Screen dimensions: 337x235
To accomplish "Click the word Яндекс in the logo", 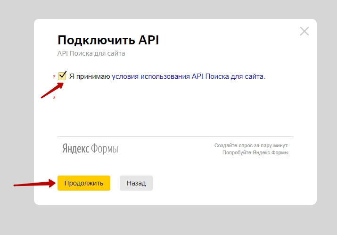I will click(76, 149).
